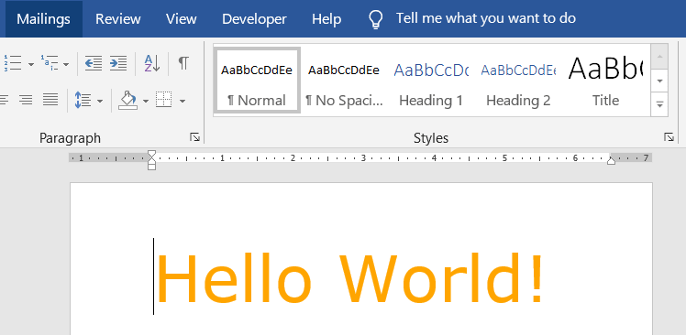The width and height of the screenshot is (686, 335).
Task: Apply the Normal style
Action: click(257, 81)
